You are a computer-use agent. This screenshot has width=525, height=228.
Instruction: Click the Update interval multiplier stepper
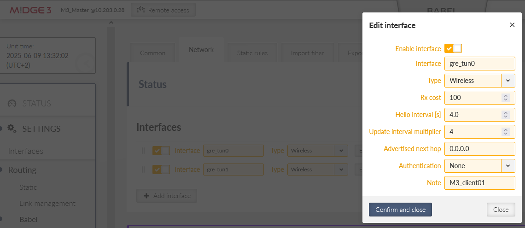(x=506, y=132)
